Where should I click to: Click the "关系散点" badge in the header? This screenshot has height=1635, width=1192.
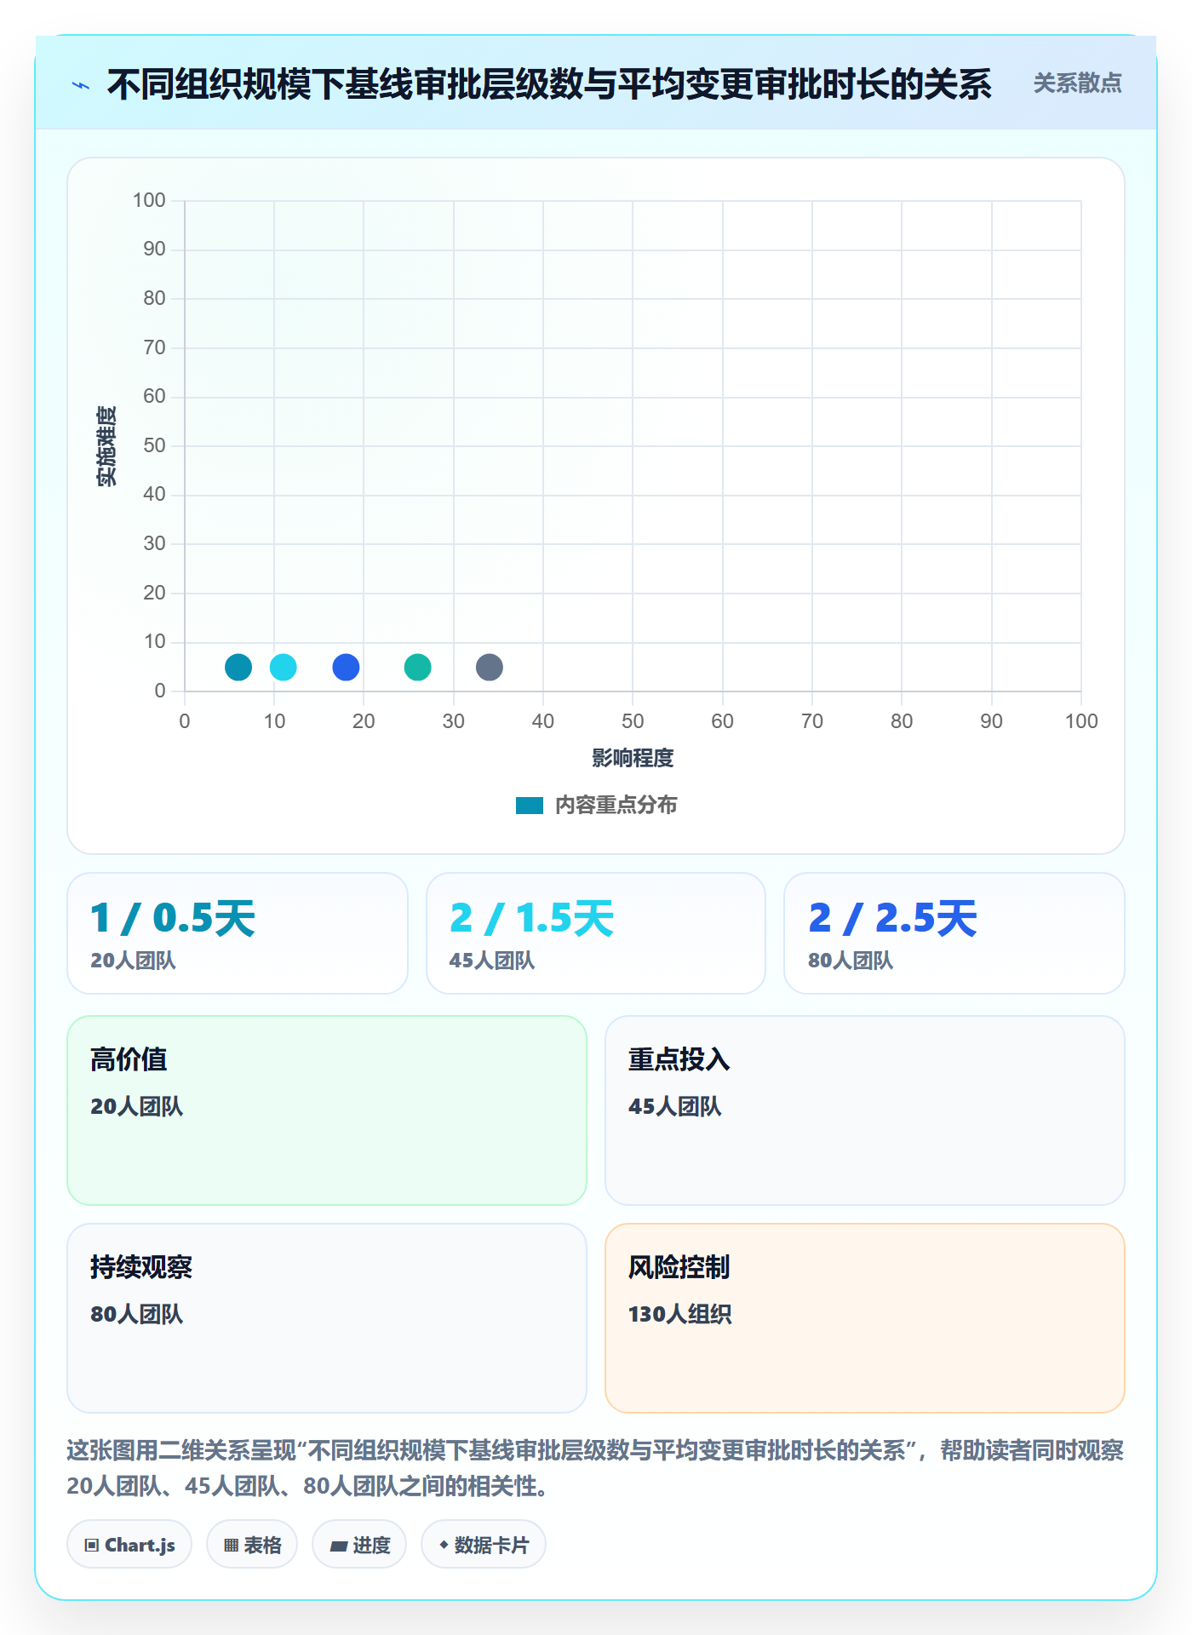(x=1077, y=83)
